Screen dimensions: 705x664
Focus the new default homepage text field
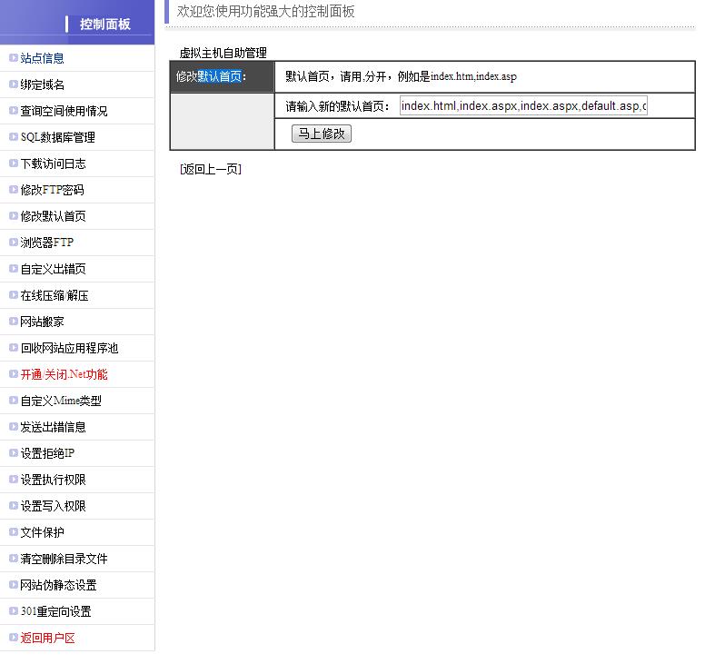523,106
